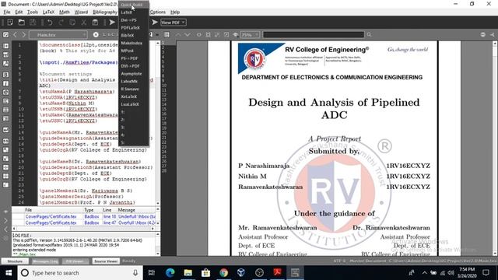Image resolution: width=498 pixels, height=280 pixels.
Task: Click the PDF search magnifier icon
Action: [369, 34]
